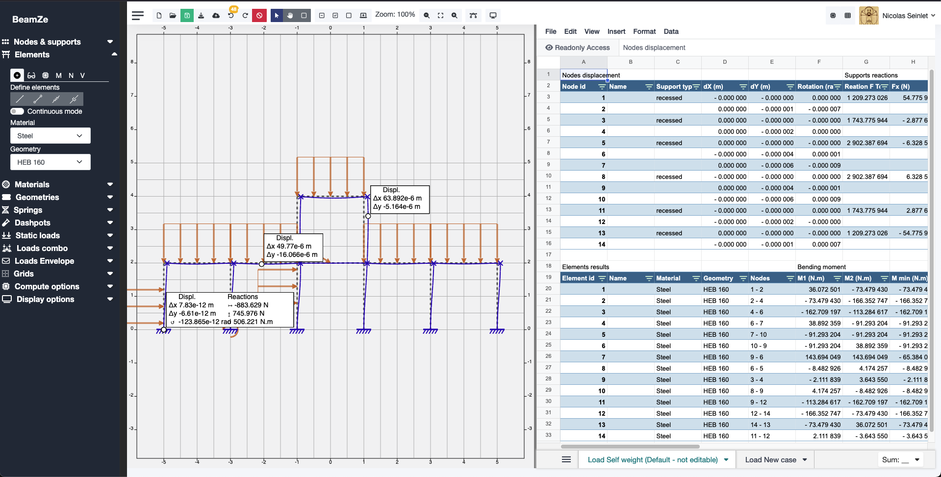Open the filter on the Node id column
The image size is (941, 477).
pos(602,86)
